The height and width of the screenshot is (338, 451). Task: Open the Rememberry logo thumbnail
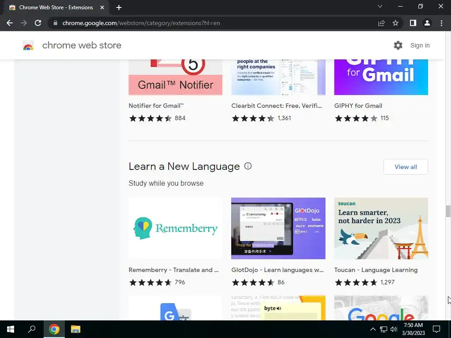175,228
